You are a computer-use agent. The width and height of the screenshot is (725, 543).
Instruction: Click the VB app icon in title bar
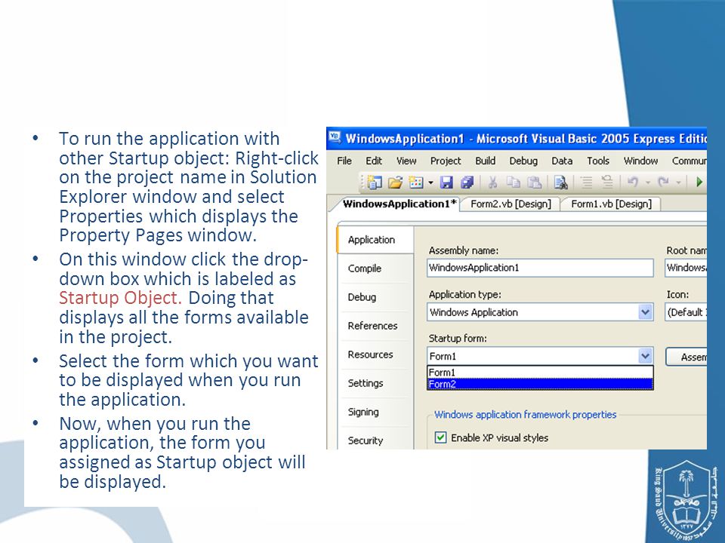[x=335, y=137]
